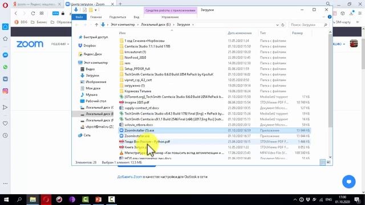Sort by the Дата изменения column header

240,33
